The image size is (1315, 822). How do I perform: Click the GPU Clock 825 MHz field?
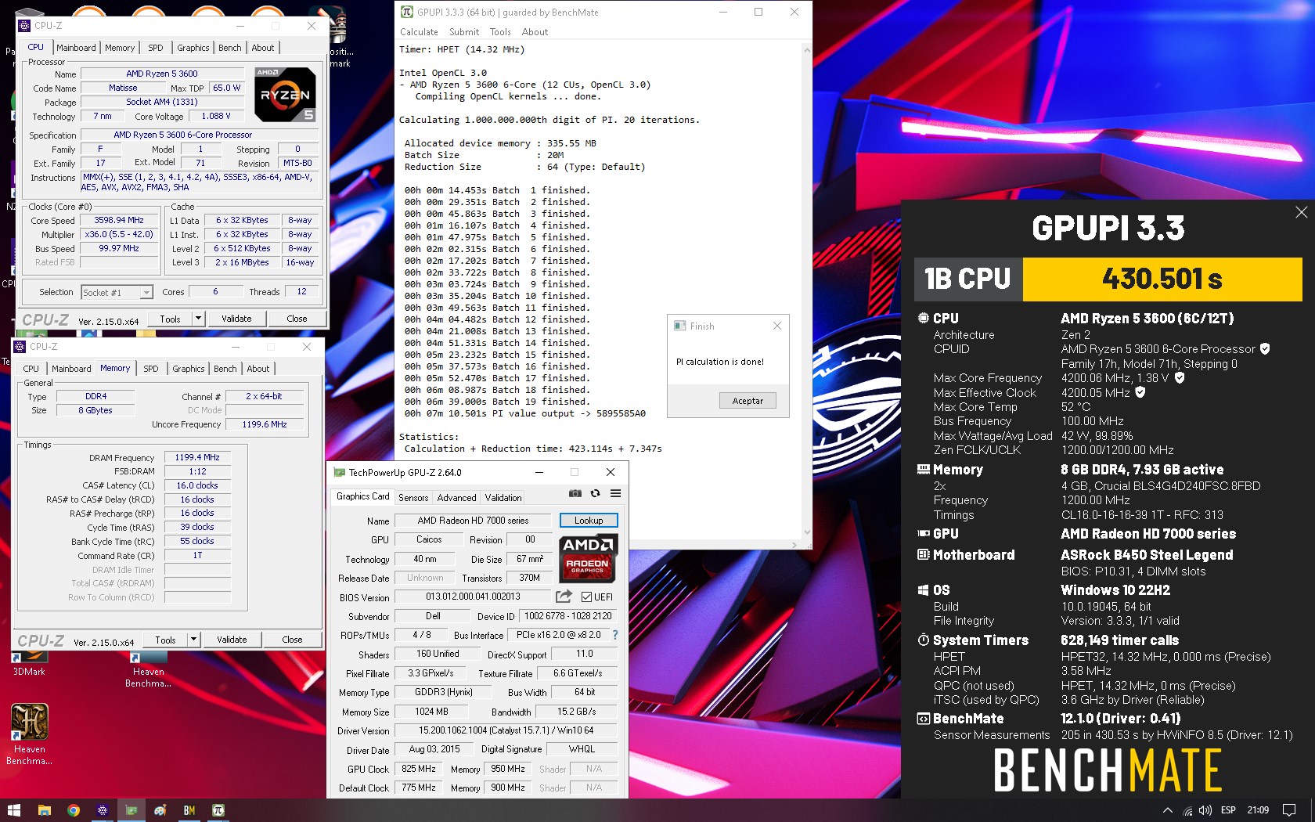(x=419, y=769)
